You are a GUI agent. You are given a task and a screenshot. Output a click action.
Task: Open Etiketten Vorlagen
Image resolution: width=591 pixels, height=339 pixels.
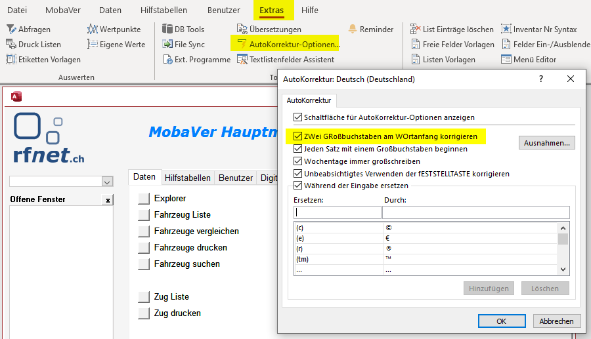pyautogui.click(x=43, y=60)
